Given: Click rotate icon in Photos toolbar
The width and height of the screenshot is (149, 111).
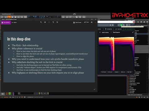Looking at the screenshot, I should point(53,22).
